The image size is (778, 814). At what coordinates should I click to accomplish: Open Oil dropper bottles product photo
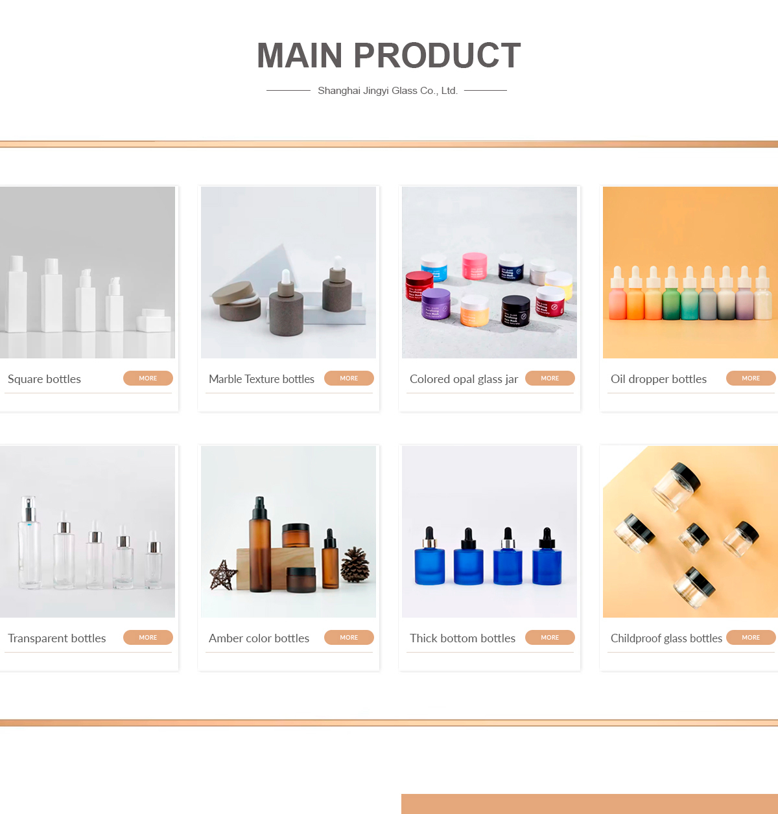click(690, 272)
